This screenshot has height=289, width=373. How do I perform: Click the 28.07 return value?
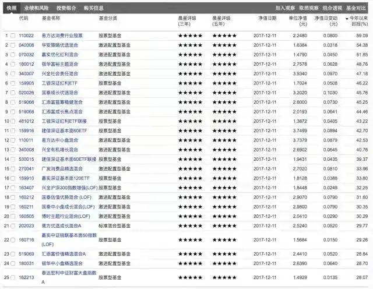pyautogui.click(x=362, y=277)
